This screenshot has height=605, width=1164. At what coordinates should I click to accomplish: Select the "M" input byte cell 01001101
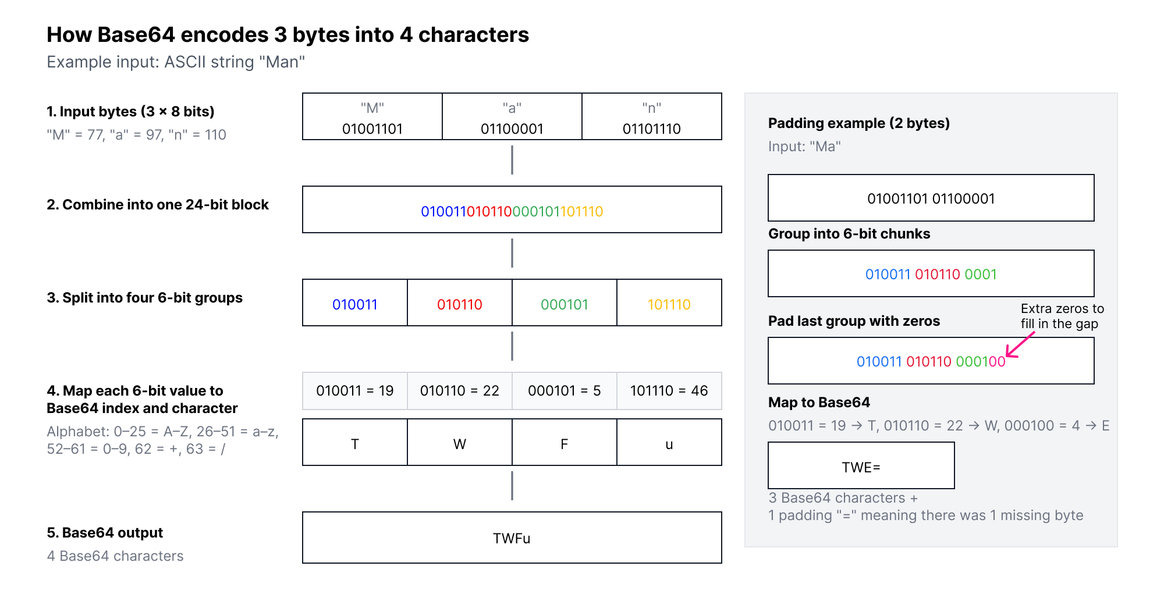(372, 117)
